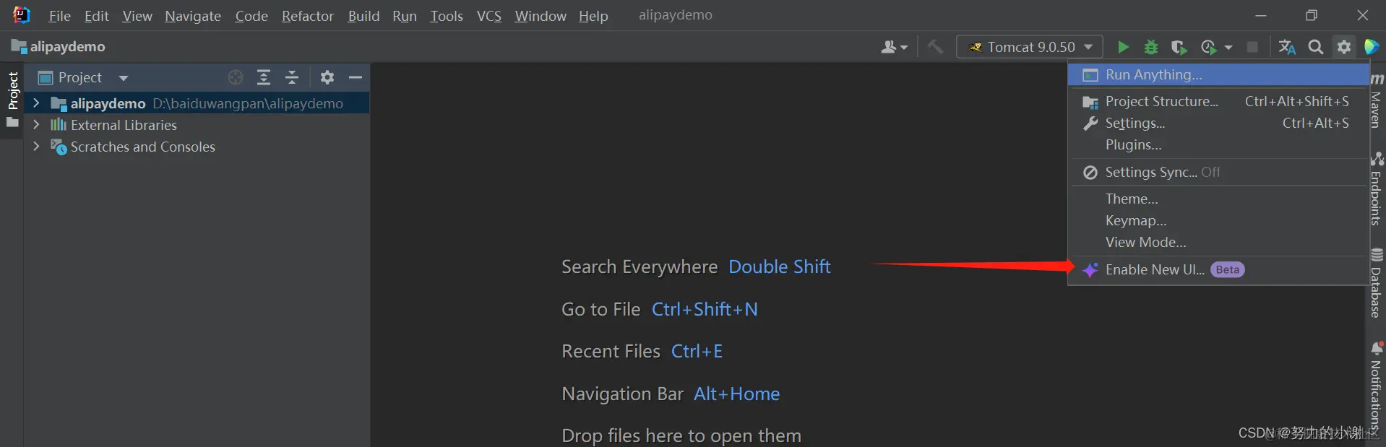Expand External Libraries node

pos(36,125)
